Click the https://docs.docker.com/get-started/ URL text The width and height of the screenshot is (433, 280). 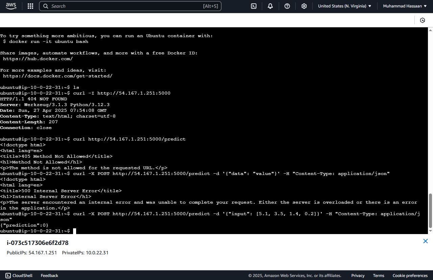pyautogui.click(x=58, y=76)
